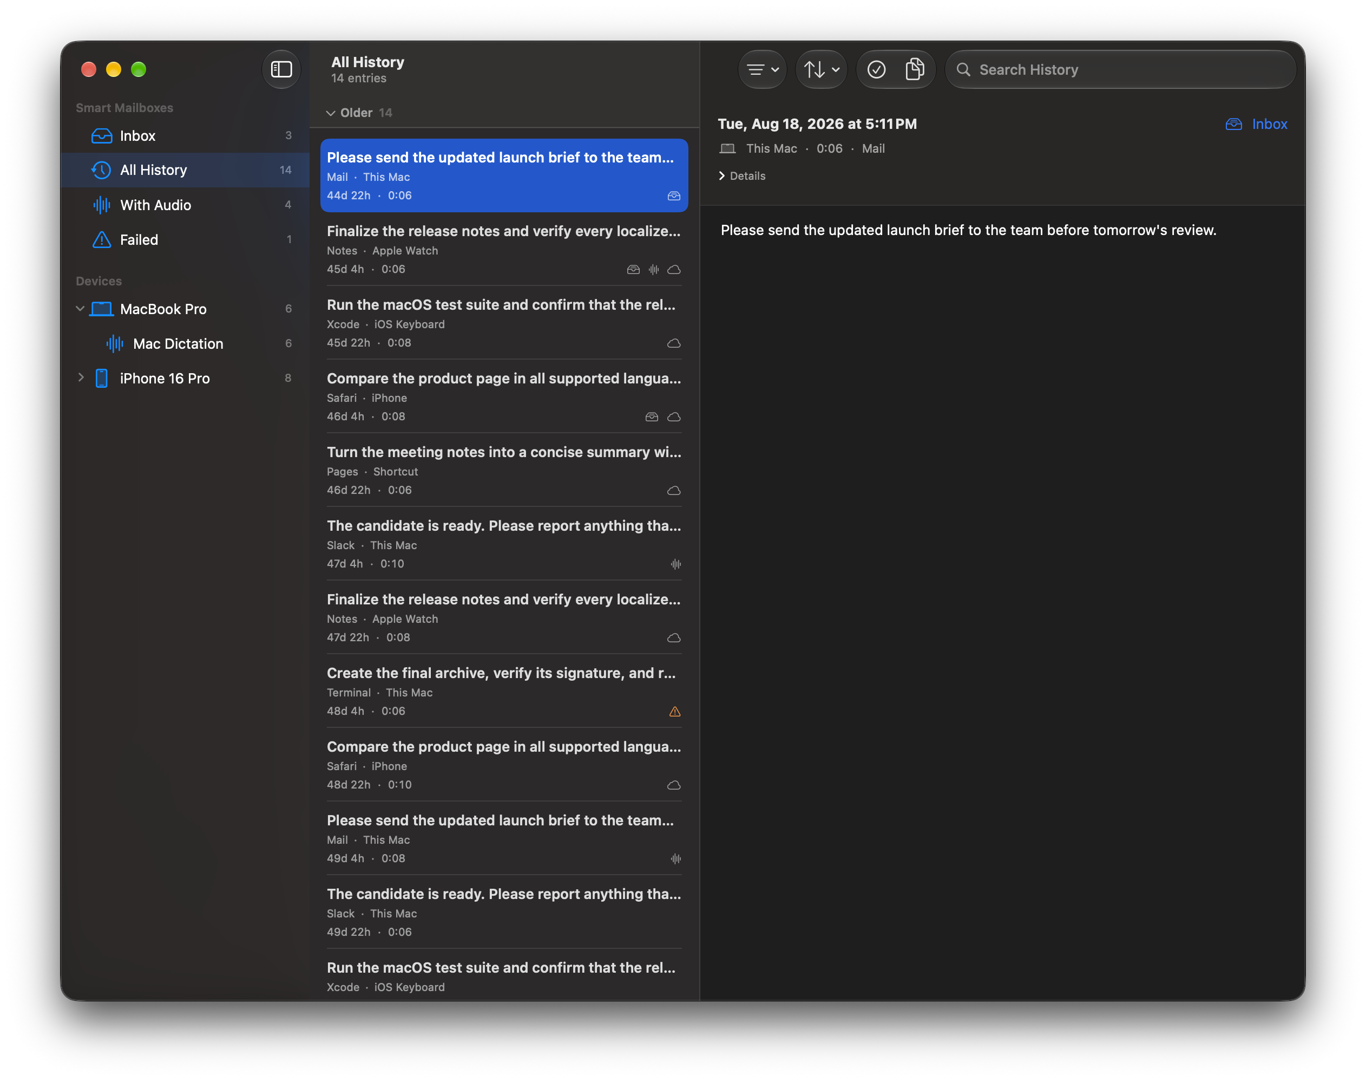Click warning icon on Terminal 48d 4h entry

pos(674,712)
